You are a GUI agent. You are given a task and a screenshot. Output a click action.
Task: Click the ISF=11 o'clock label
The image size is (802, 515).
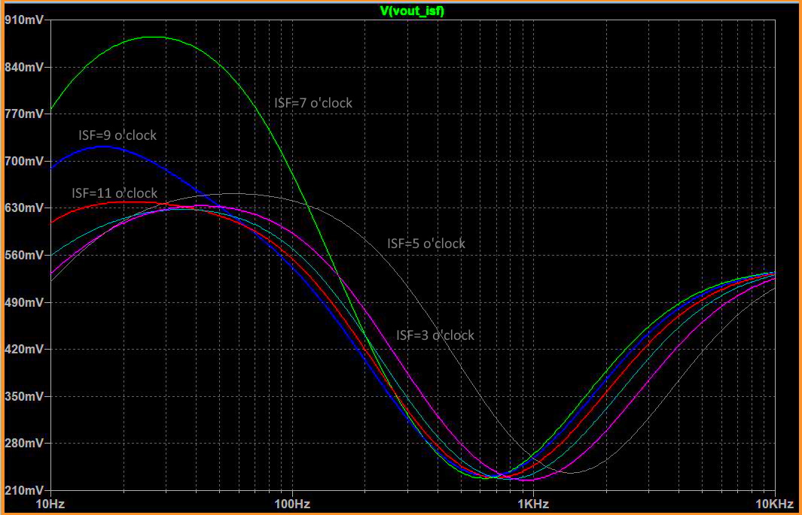[114, 193]
